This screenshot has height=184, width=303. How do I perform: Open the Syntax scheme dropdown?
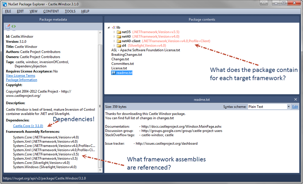click(x=288, y=107)
